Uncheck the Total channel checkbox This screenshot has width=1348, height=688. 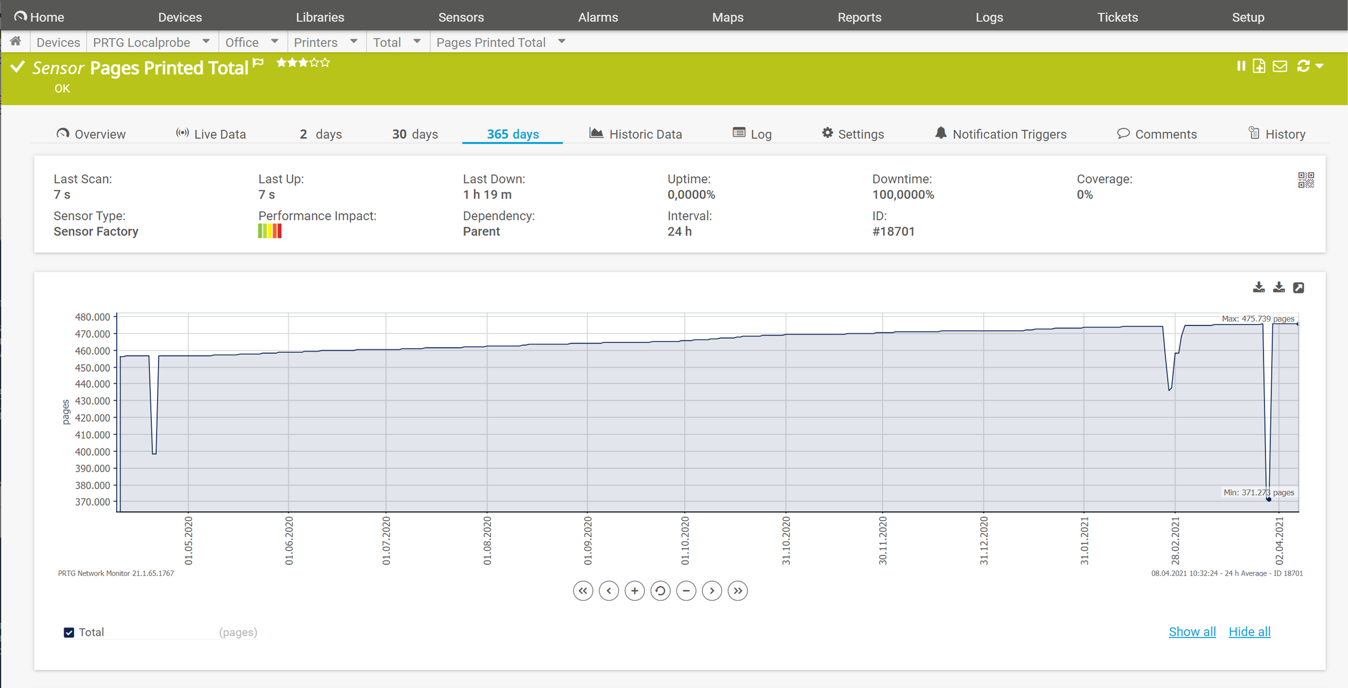coord(69,632)
